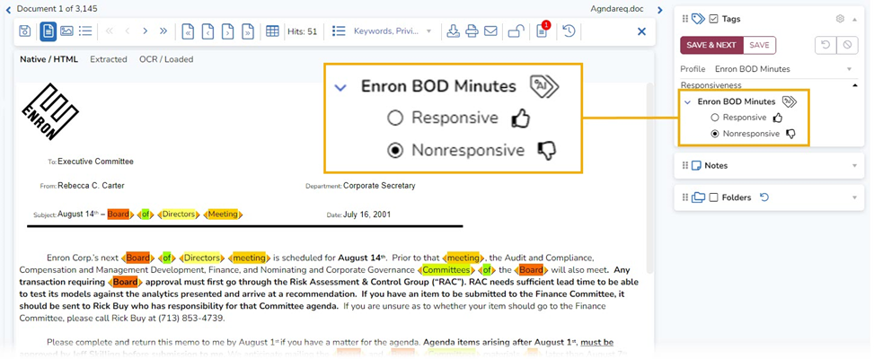
Task: Click the highlight list icon beside Keywords
Action: pos(339,31)
